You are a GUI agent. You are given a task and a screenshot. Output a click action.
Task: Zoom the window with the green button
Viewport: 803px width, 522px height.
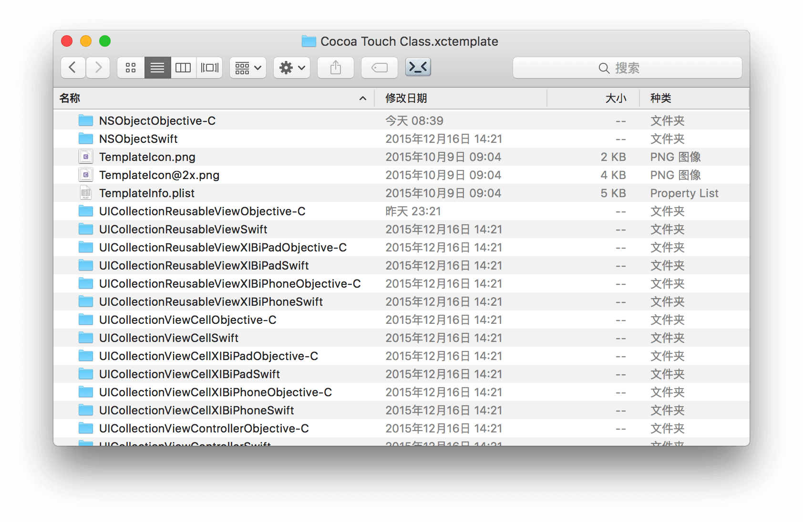coord(105,41)
